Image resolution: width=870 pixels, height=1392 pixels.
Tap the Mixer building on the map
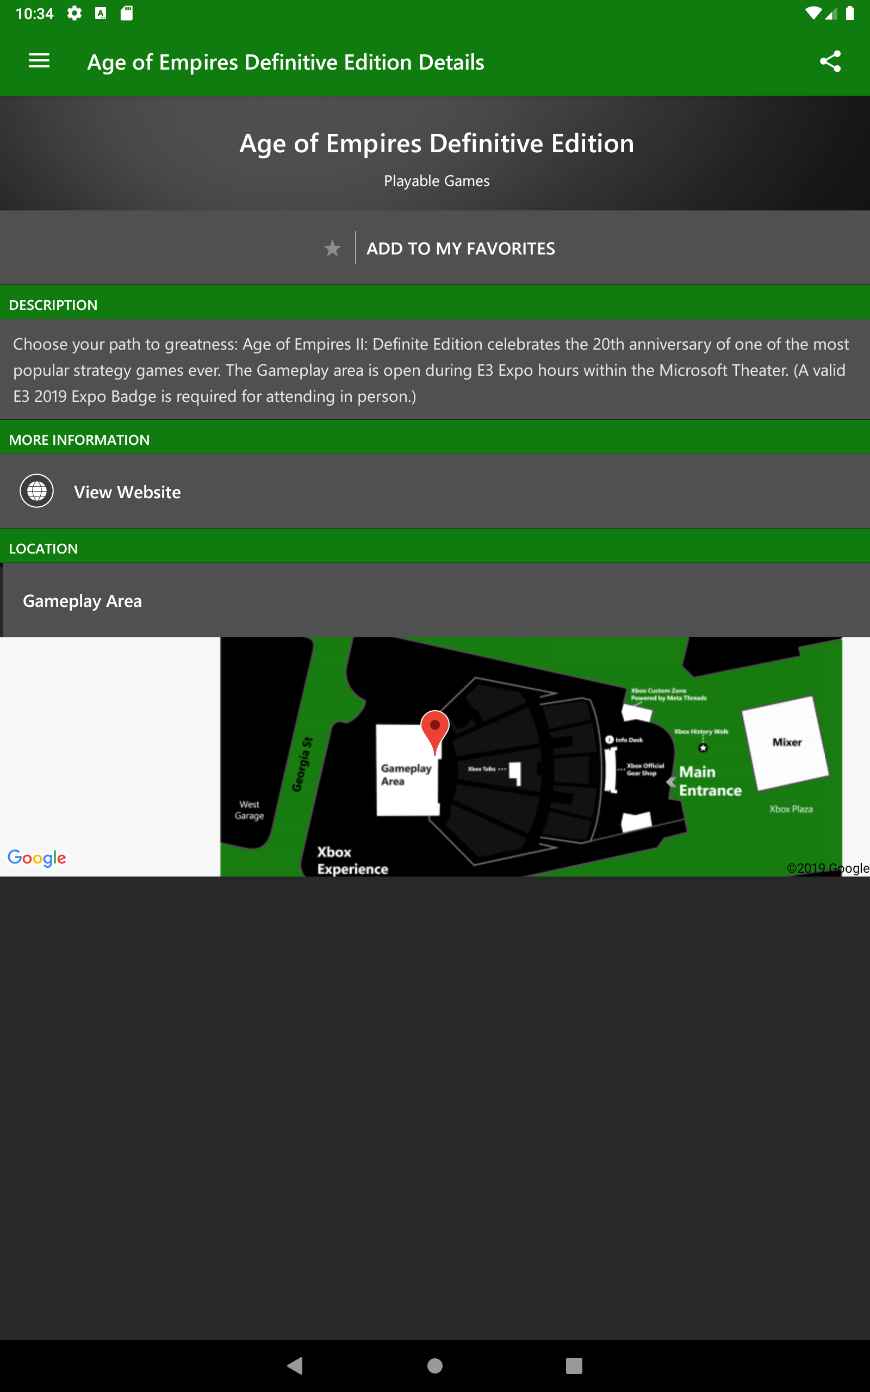786,743
